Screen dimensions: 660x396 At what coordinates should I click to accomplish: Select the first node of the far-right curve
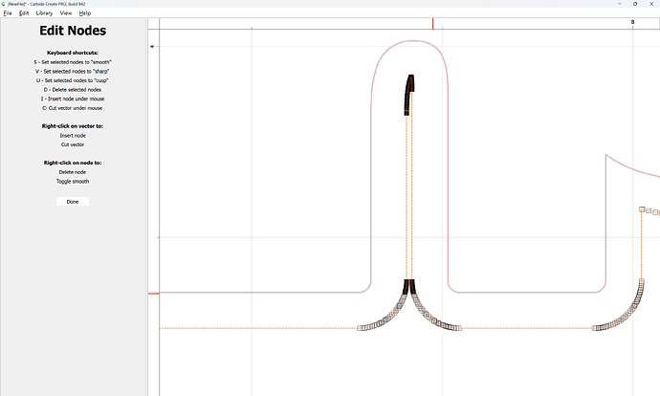pos(595,328)
